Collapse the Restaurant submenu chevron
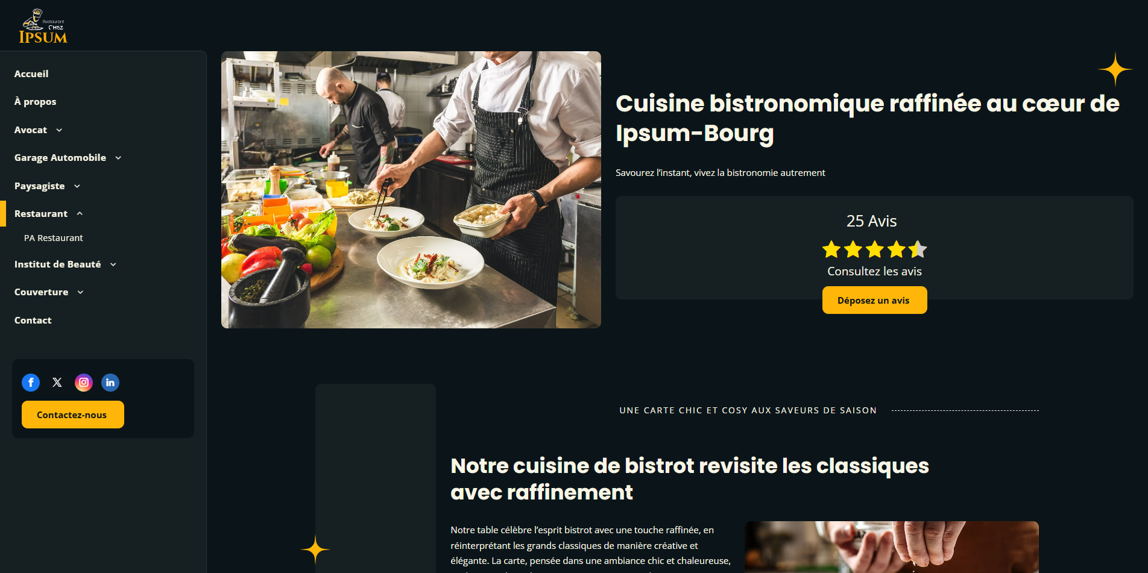The height and width of the screenshot is (573, 1148). click(80, 214)
